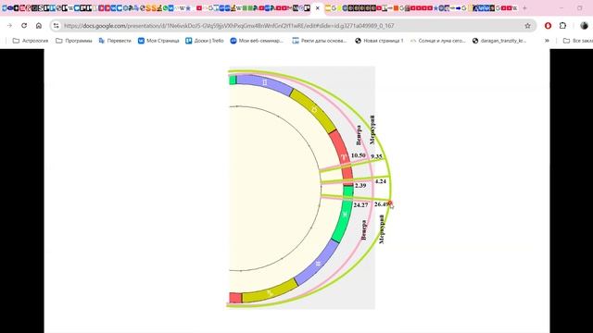Click the Gemini symbol on the violet segment
The width and height of the screenshot is (593, 333).
[x=265, y=82]
